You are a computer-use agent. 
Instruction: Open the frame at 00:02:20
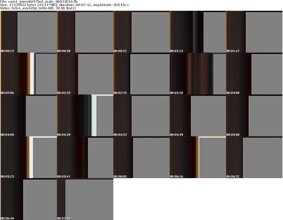point(85,74)
